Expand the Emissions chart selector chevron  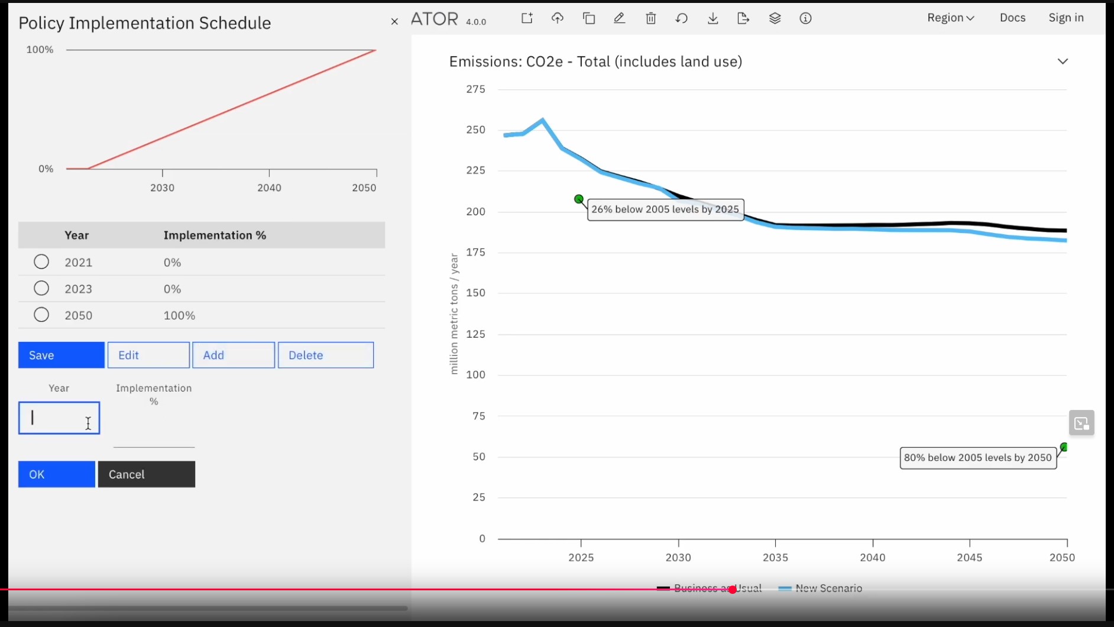click(x=1063, y=62)
